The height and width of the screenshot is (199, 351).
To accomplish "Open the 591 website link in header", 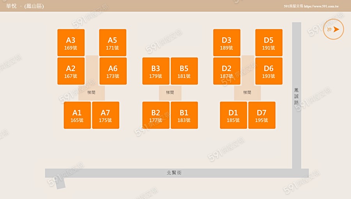I will [311, 7].
